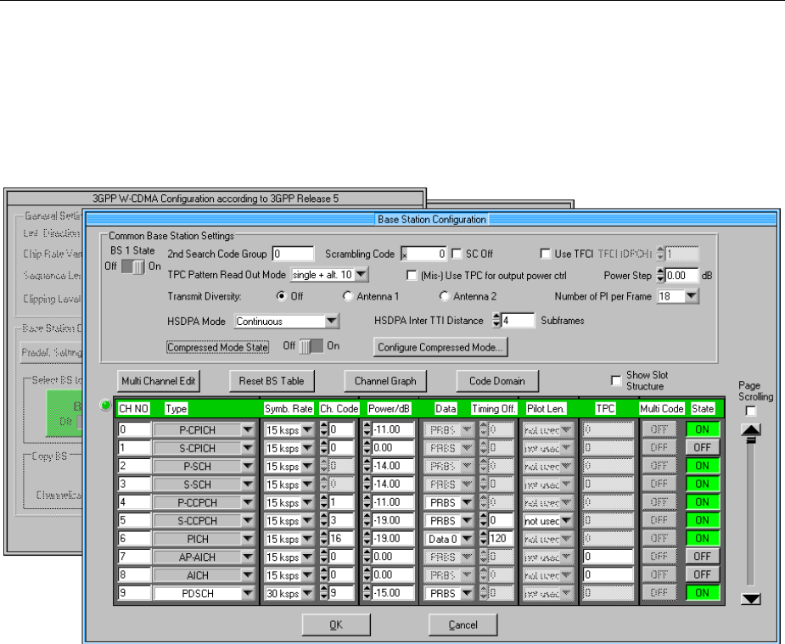Image resolution: width=785 pixels, height=644 pixels.
Task: Open the Code Domain view
Action: [x=497, y=381]
